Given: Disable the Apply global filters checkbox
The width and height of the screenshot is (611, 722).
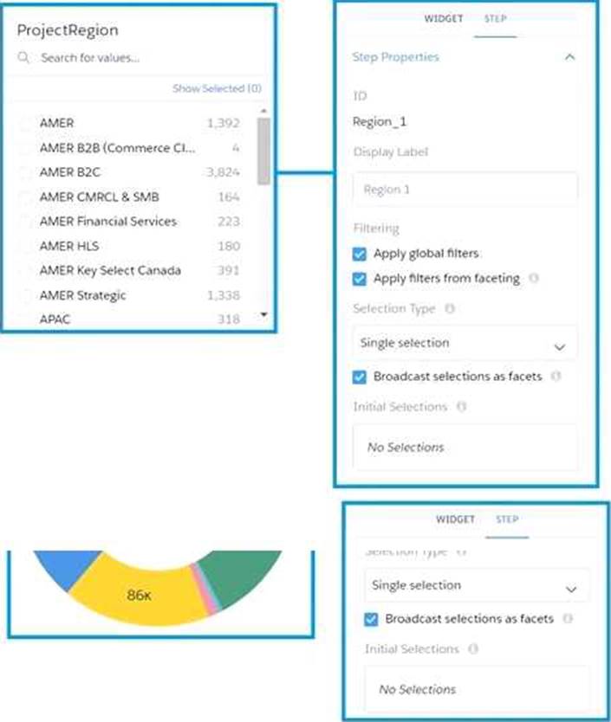Looking at the screenshot, I should point(361,255).
